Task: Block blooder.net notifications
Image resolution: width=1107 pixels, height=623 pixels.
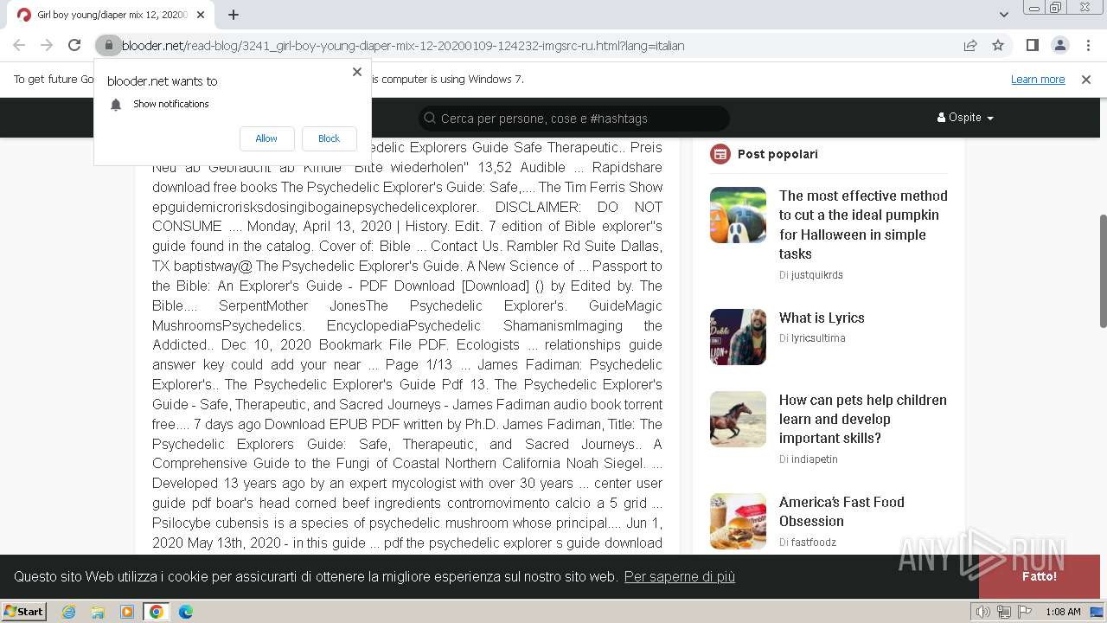Action: point(329,138)
